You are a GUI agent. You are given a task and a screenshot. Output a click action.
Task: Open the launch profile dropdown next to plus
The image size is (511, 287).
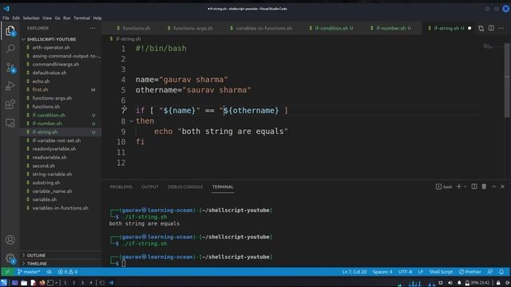tap(465, 187)
